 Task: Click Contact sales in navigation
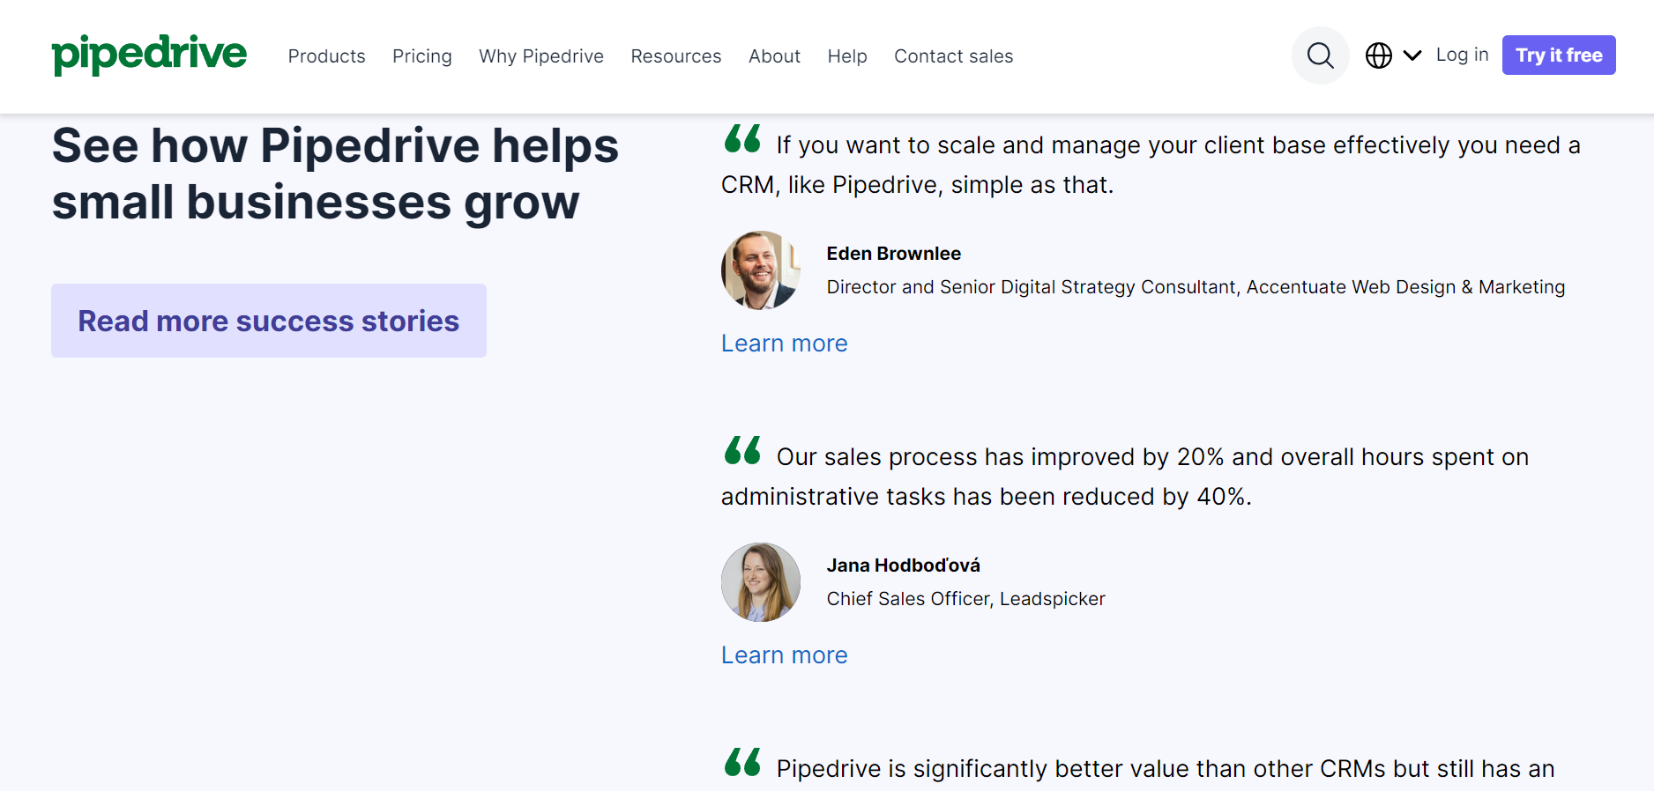point(953,56)
